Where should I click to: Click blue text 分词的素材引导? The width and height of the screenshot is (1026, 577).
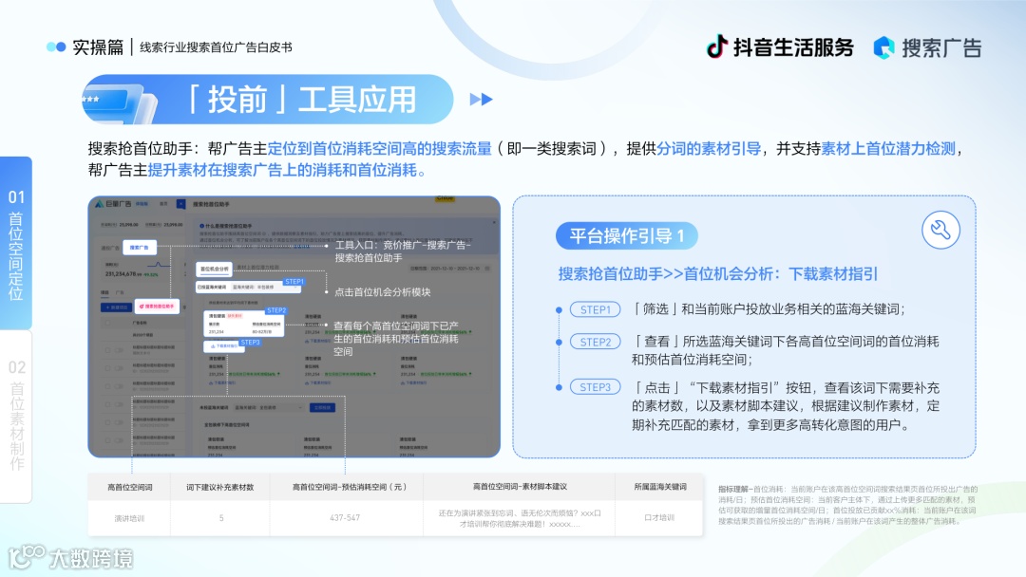point(709,148)
